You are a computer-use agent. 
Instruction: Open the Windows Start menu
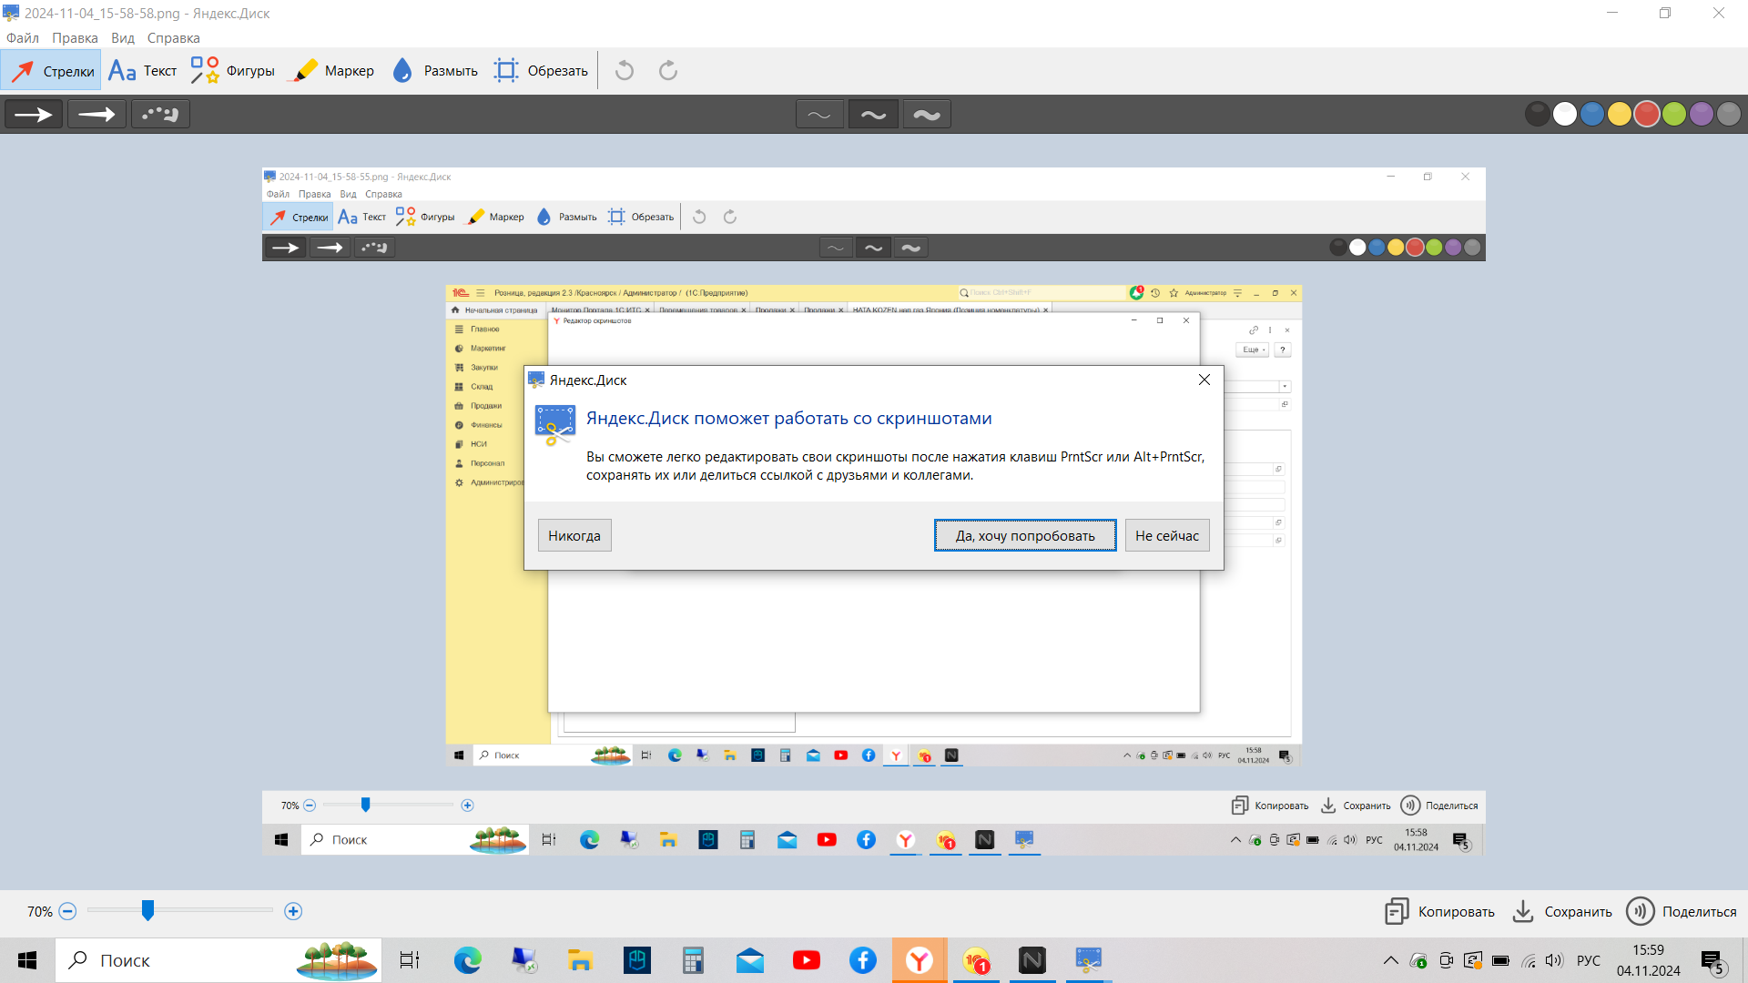click(x=27, y=960)
